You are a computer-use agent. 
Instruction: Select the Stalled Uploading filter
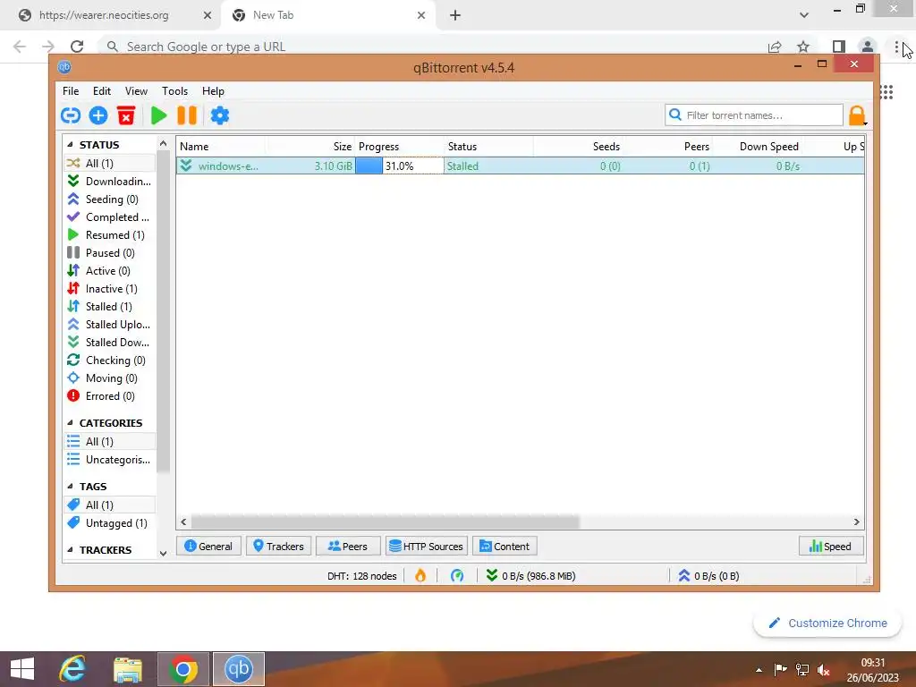[x=109, y=325]
